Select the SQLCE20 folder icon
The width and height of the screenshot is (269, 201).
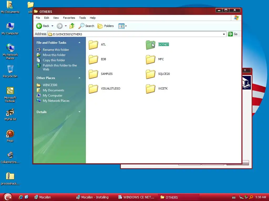click(x=151, y=74)
